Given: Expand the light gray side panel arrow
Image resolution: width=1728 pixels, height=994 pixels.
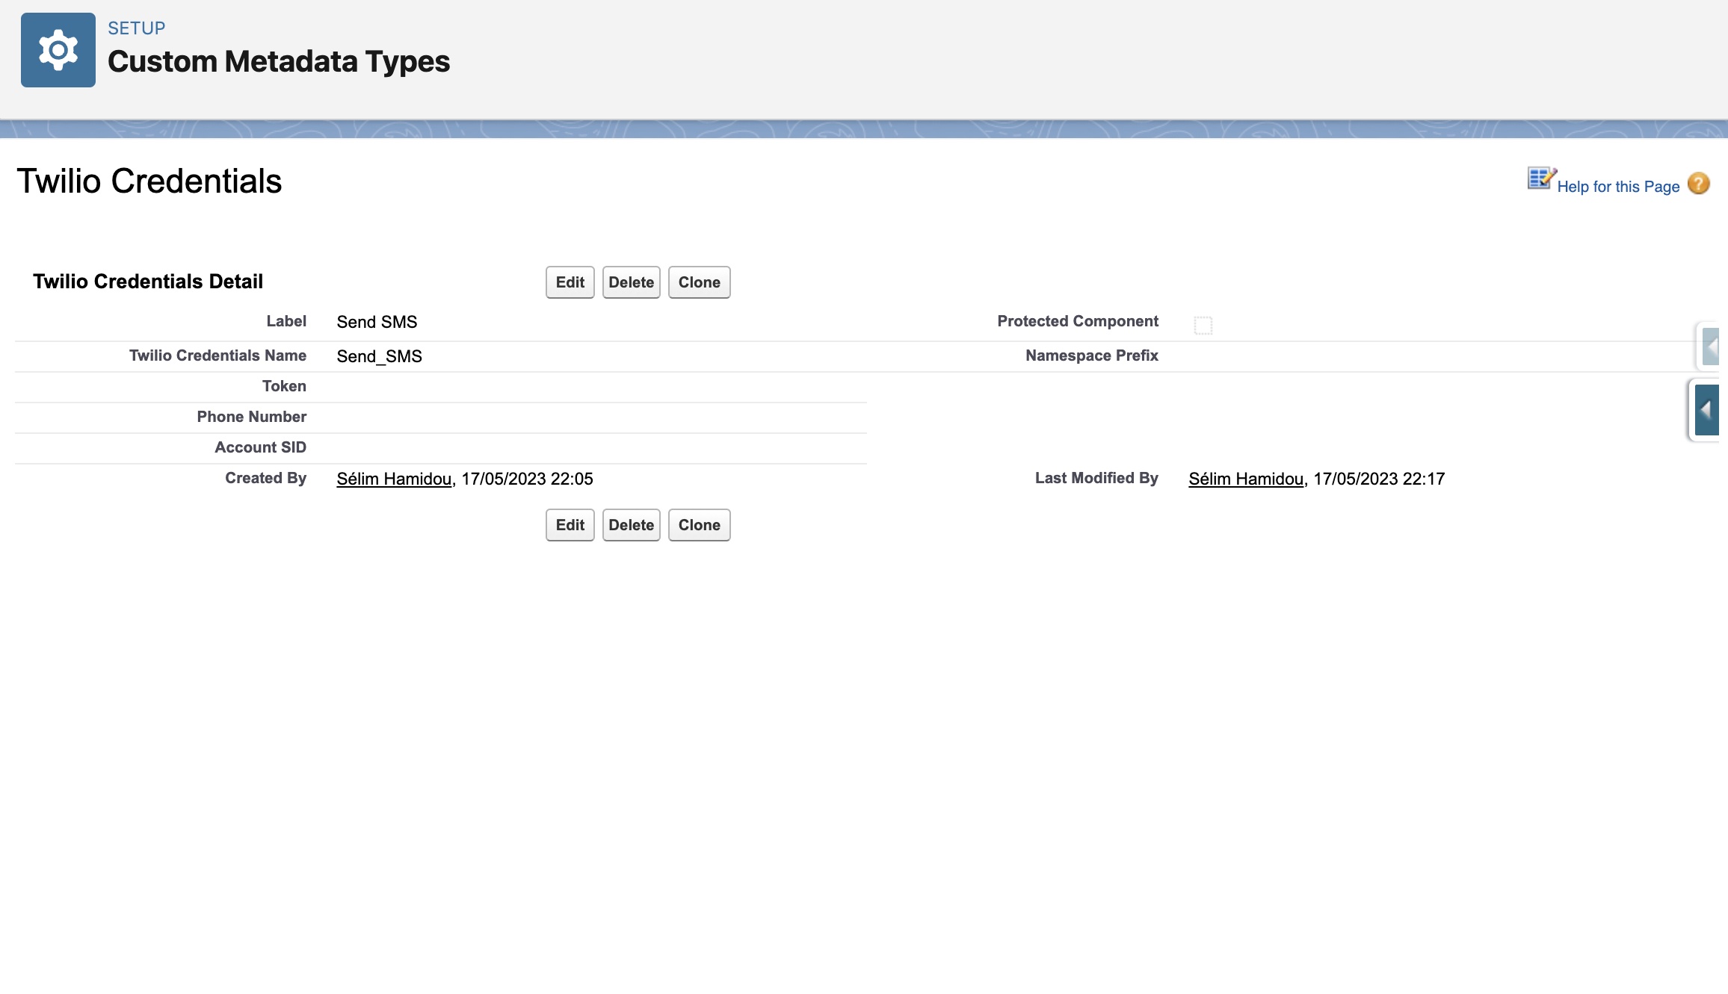Looking at the screenshot, I should 1711,347.
